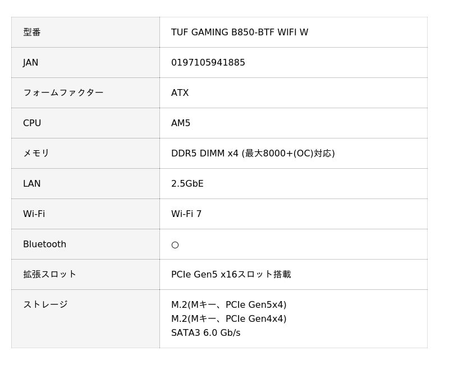
Task: Click the M.2 PCIe Gen5x4 storage line
Action: coord(228,305)
